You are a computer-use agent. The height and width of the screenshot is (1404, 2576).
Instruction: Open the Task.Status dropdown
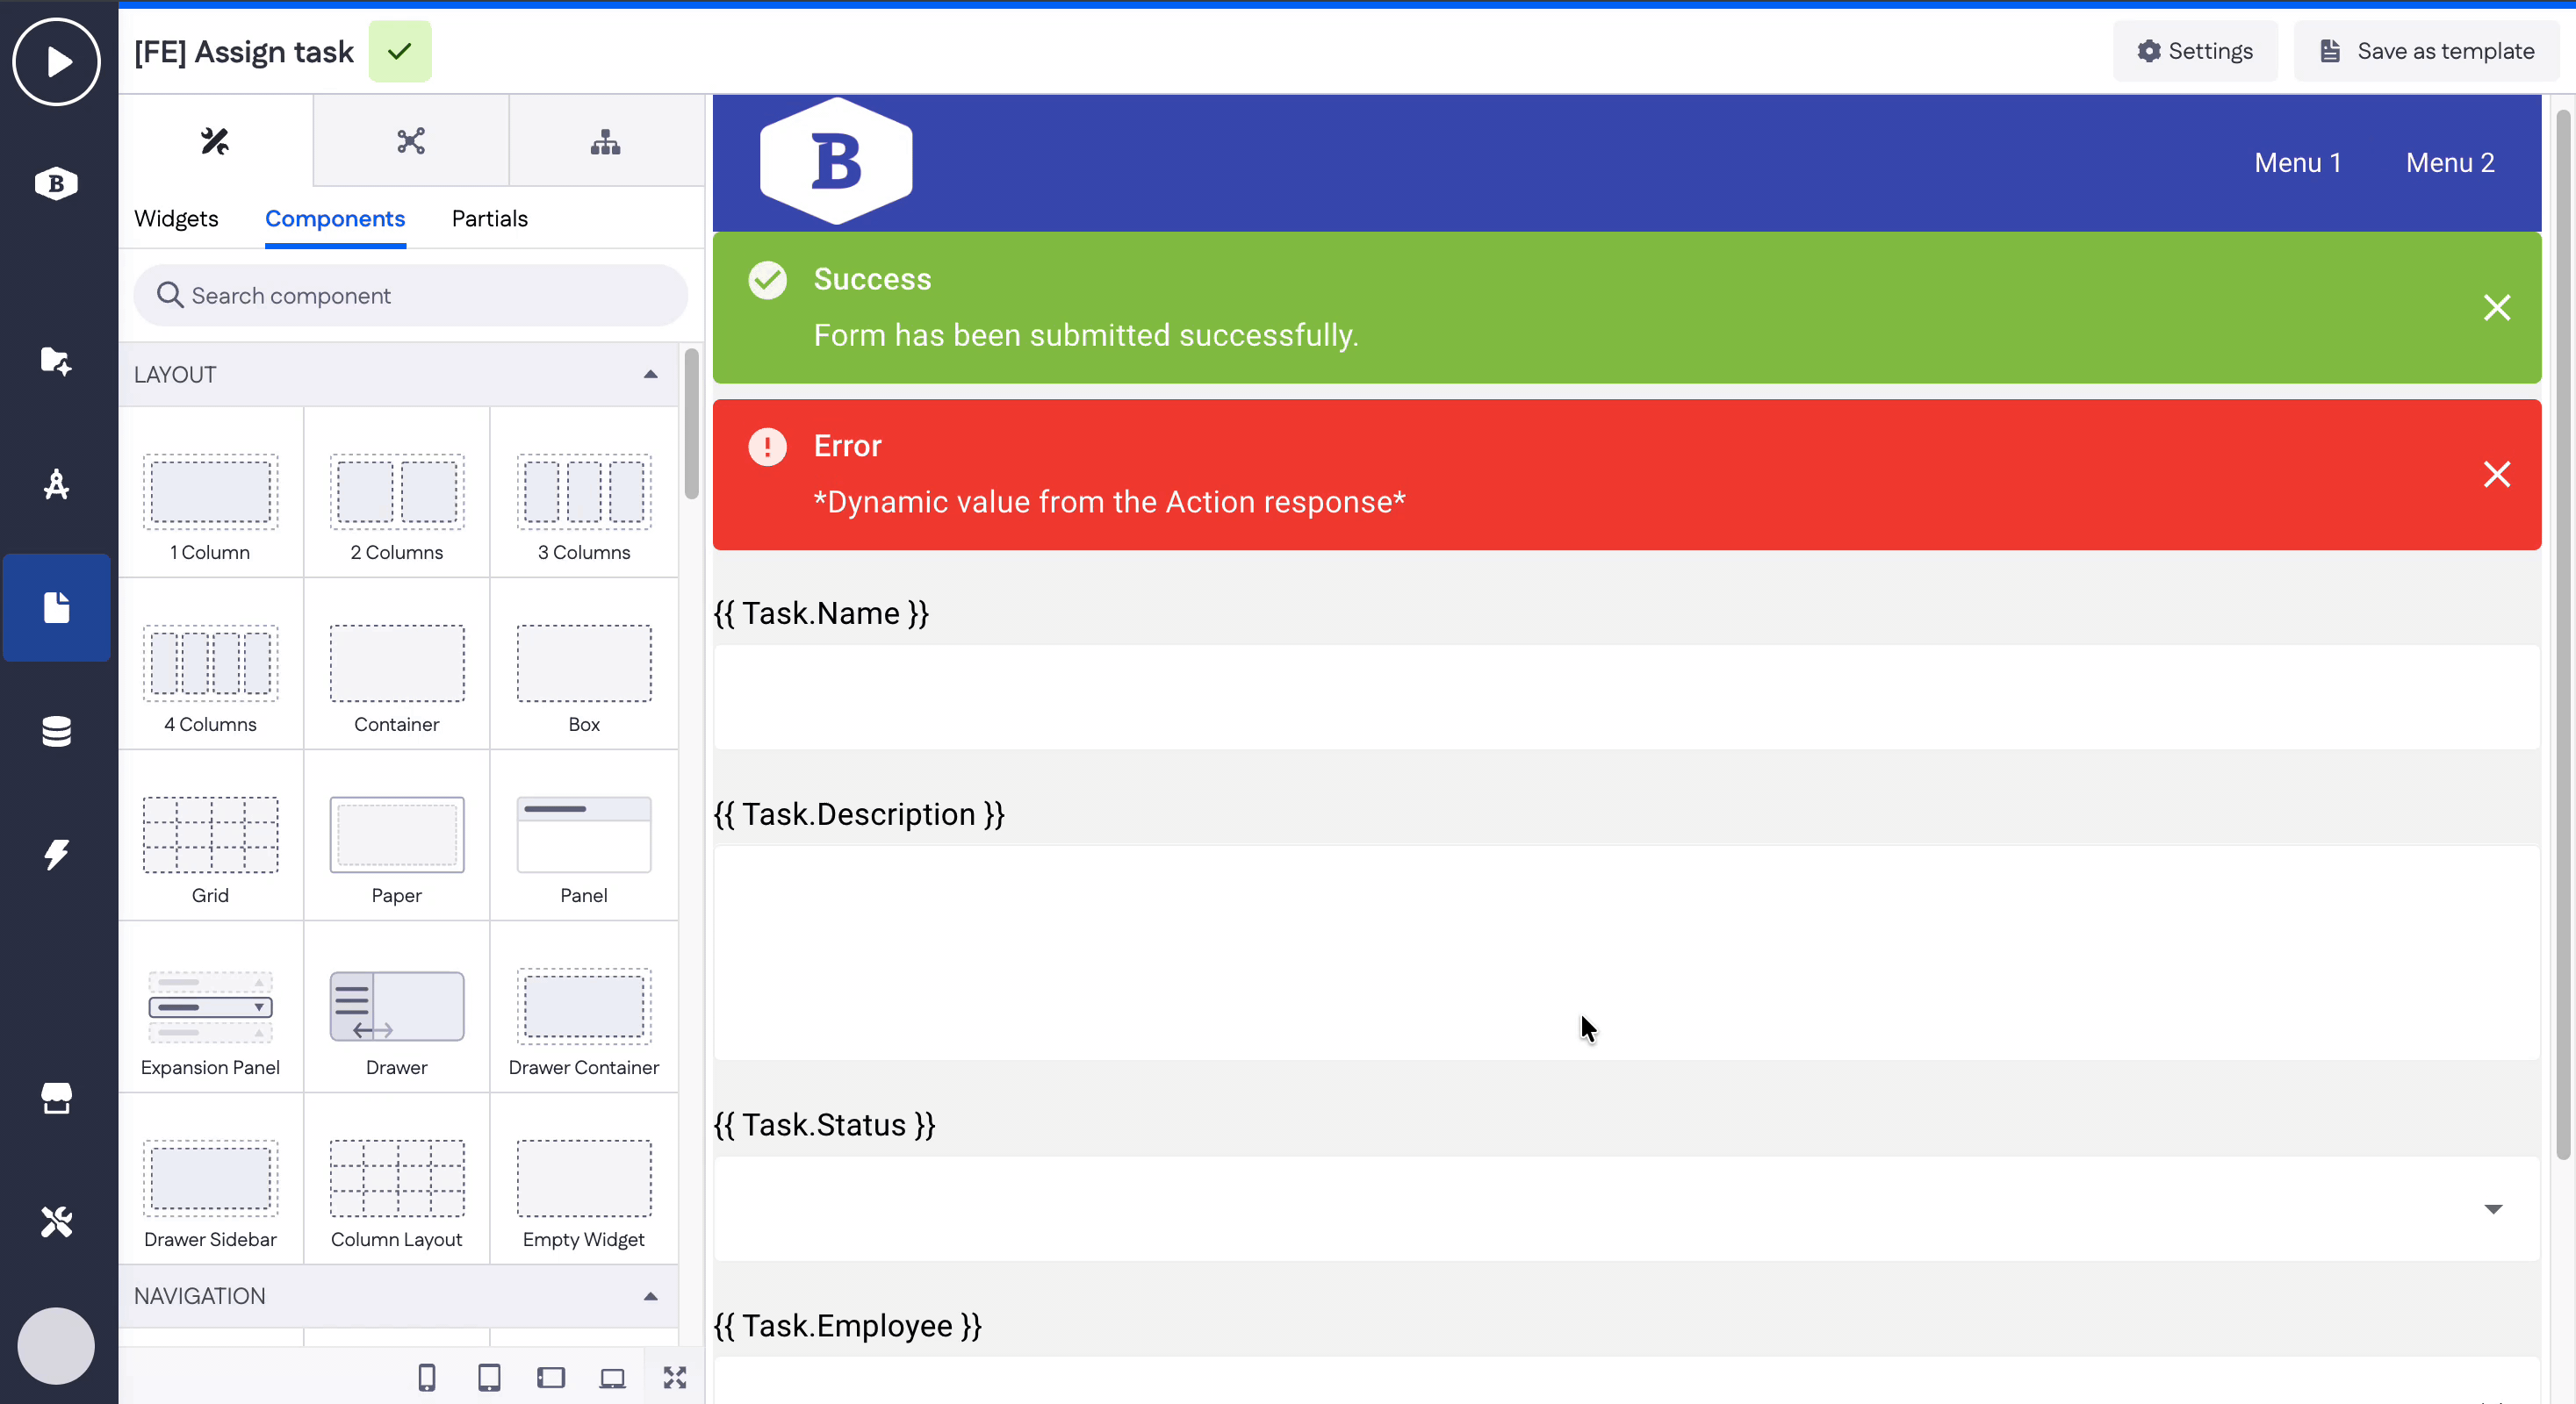click(2492, 1209)
